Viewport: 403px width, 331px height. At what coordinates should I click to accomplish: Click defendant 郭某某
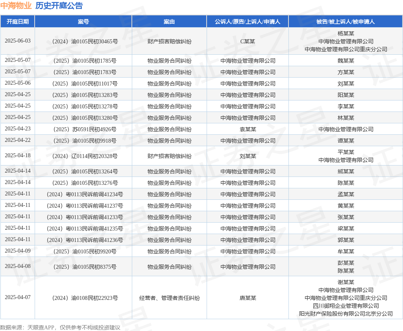click(x=346, y=240)
